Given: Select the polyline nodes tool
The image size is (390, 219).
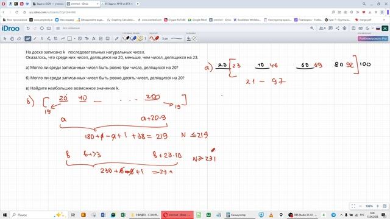Looking at the screenshot, I should coord(49,39).
